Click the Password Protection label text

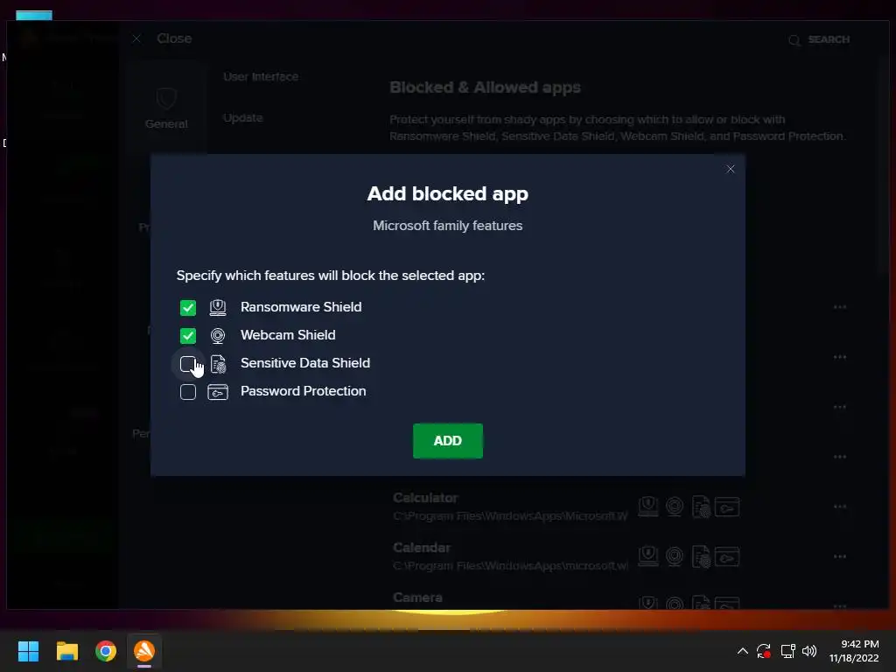pyautogui.click(x=304, y=391)
